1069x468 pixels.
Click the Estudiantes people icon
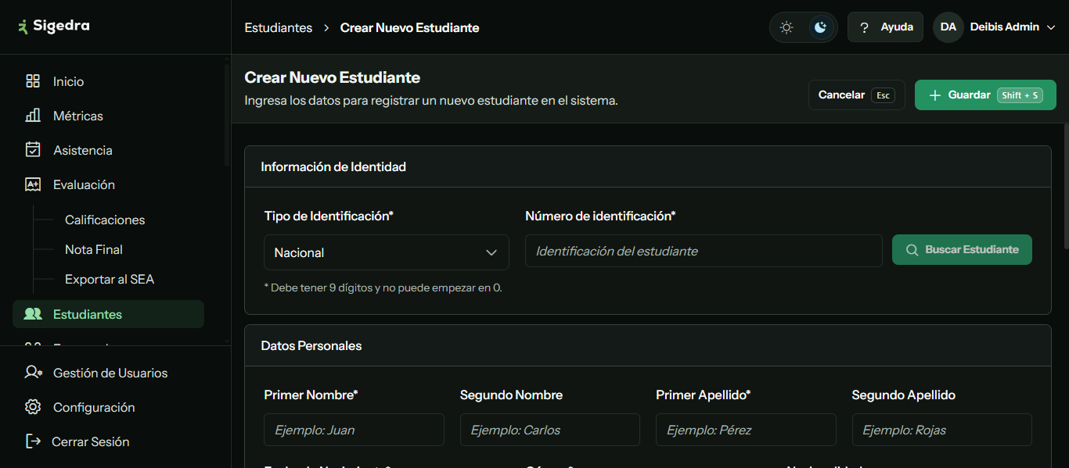[x=33, y=314]
